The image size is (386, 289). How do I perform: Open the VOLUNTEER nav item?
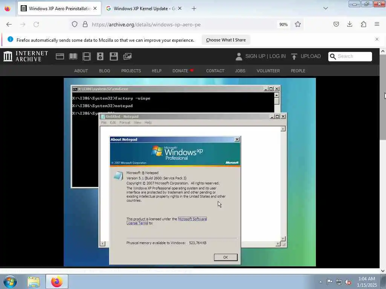click(x=268, y=71)
